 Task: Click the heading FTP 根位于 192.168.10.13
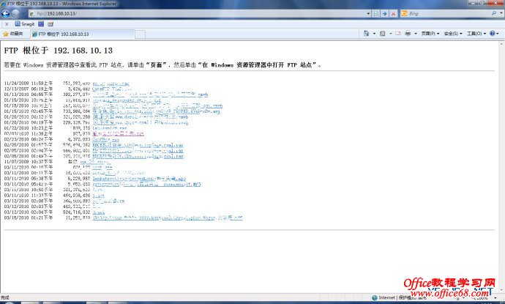(x=59, y=51)
